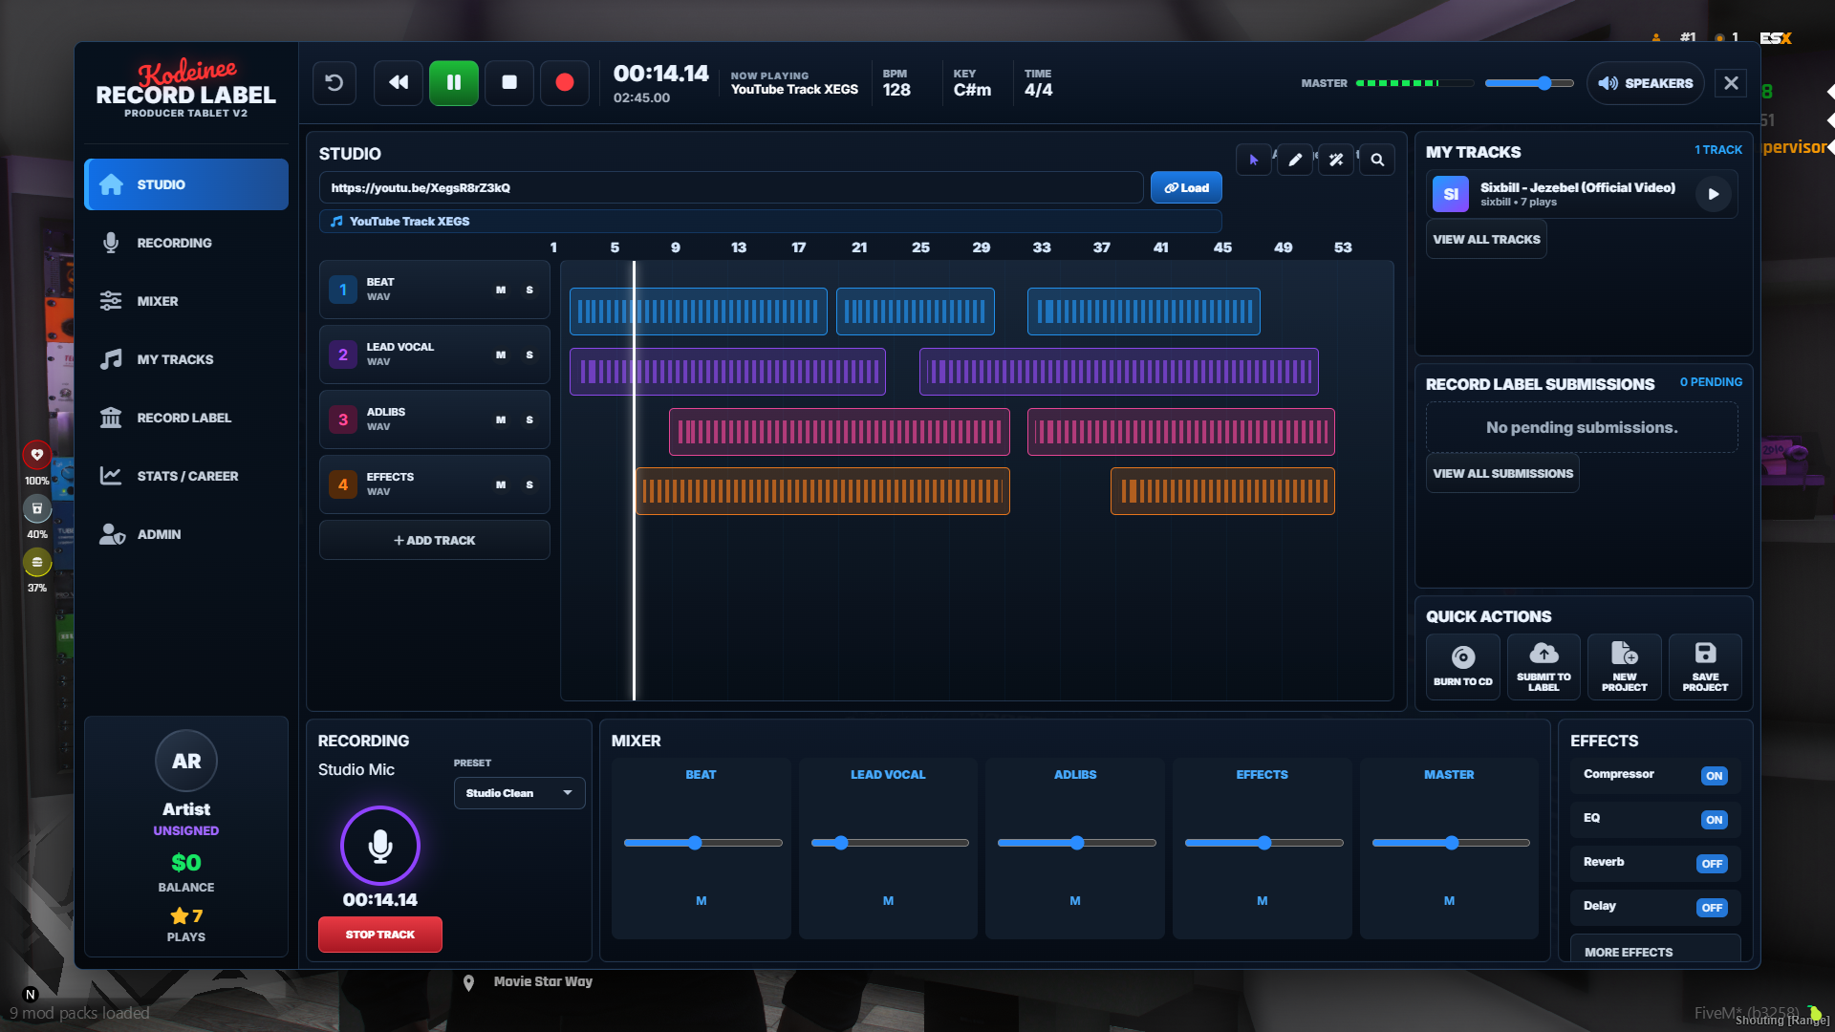Solo the Beat track
The height and width of the screenshot is (1032, 1835).
529,290
